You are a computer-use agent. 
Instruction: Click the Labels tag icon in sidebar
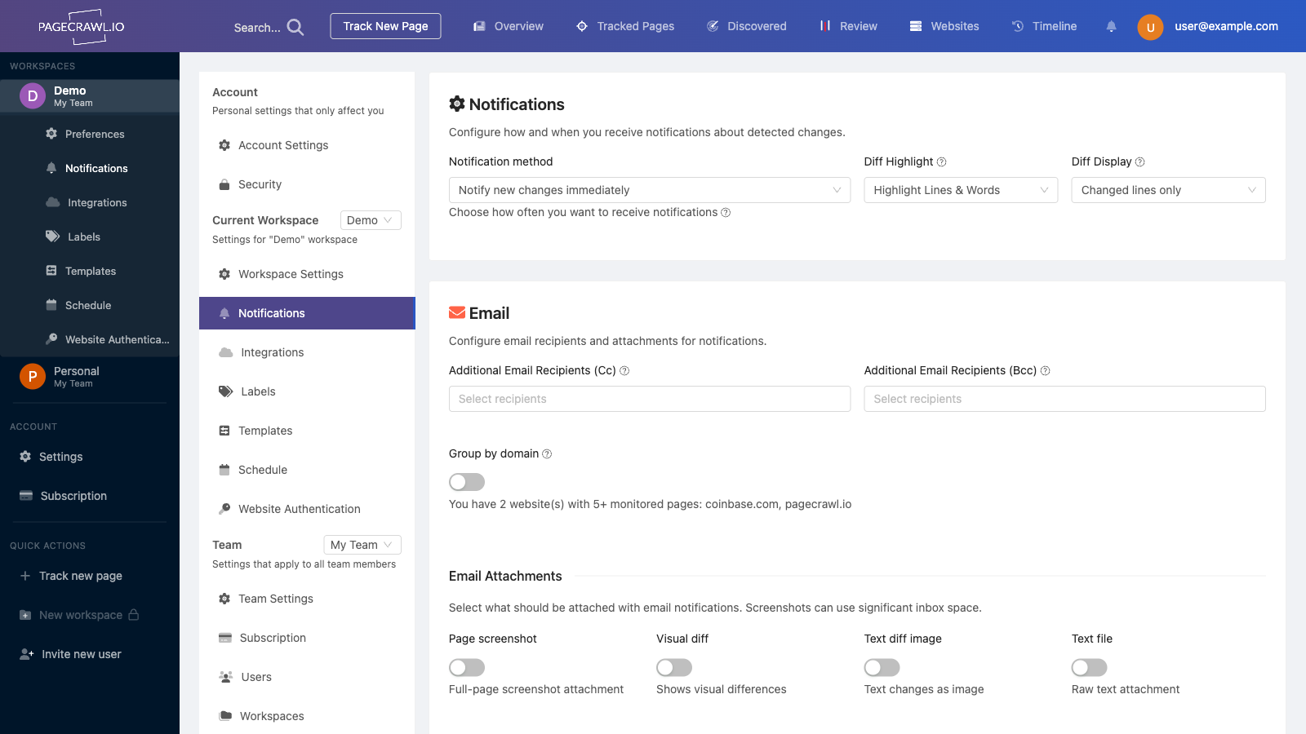point(51,237)
